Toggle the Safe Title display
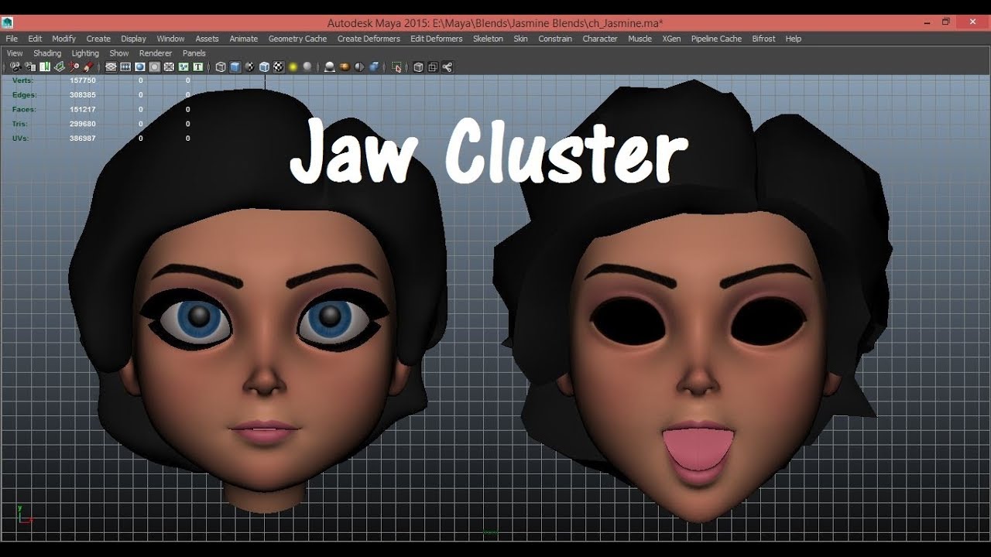 (x=197, y=67)
